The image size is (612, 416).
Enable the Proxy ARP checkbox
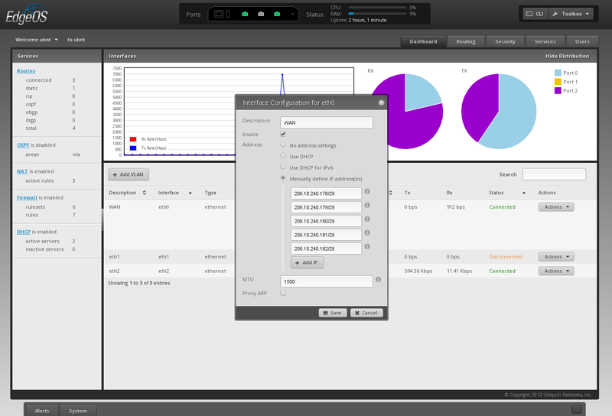click(x=283, y=292)
